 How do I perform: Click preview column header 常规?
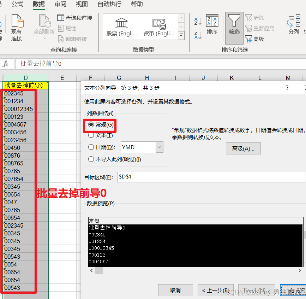[x=196, y=221]
